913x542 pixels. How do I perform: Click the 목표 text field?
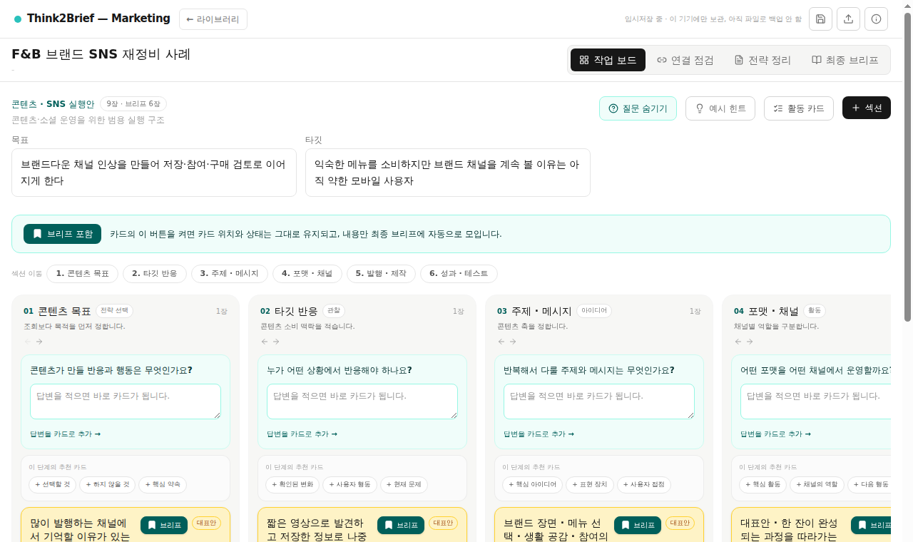tap(154, 173)
